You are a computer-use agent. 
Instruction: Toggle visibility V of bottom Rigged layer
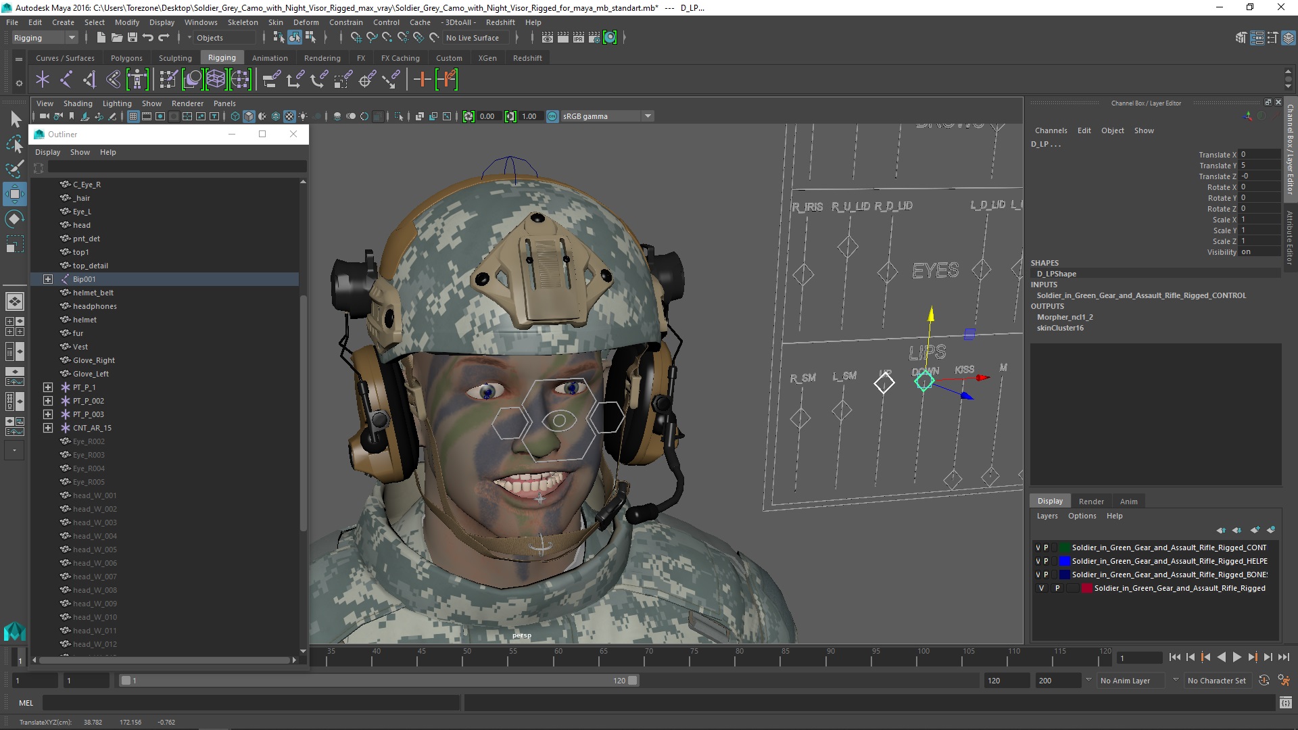coord(1041,588)
